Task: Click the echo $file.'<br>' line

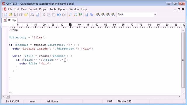Action: coord(35,64)
